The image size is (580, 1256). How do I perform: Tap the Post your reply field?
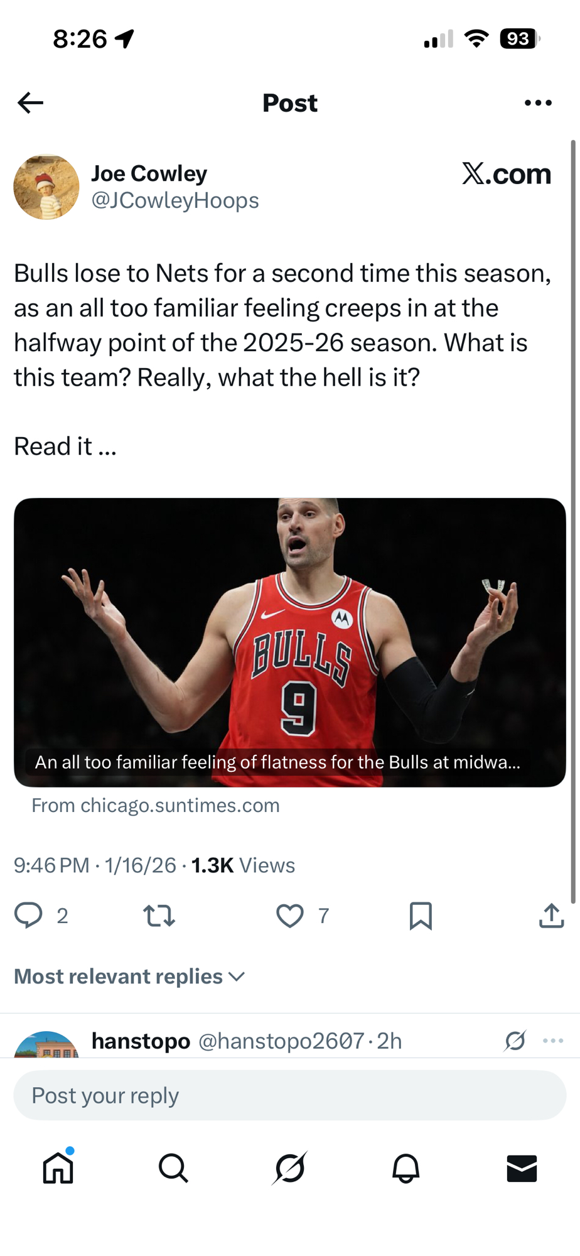click(x=289, y=1095)
